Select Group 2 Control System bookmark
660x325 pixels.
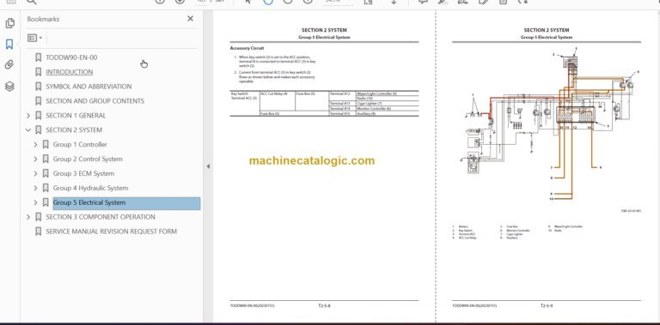(x=88, y=159)
